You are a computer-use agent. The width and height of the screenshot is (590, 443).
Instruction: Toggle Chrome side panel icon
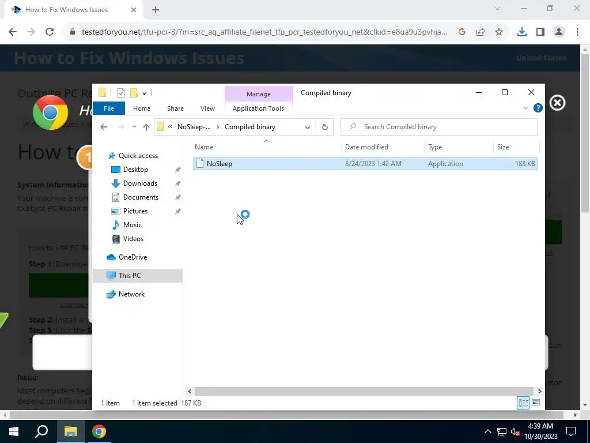(x=540, y=32)
